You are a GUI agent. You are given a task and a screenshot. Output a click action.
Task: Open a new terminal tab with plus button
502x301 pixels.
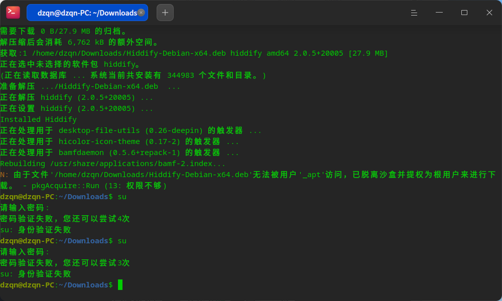click(x=165, y=13)
